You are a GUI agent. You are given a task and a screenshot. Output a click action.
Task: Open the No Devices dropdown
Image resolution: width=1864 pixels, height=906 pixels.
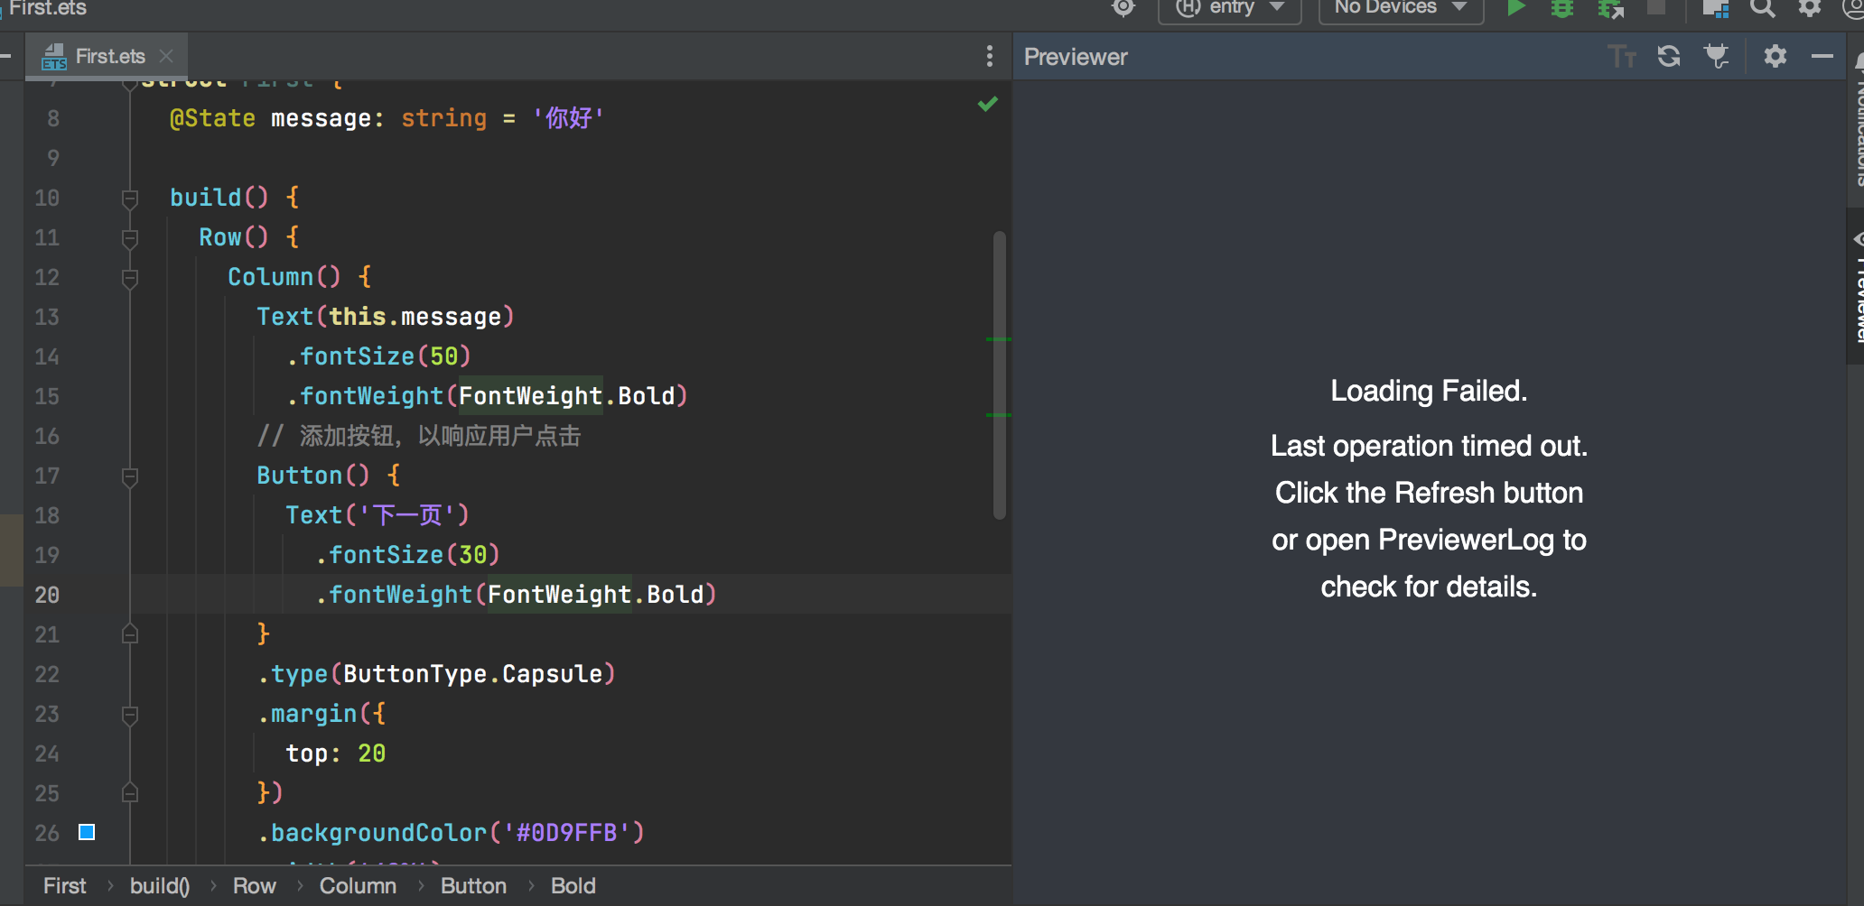[x=1401, y=8]
